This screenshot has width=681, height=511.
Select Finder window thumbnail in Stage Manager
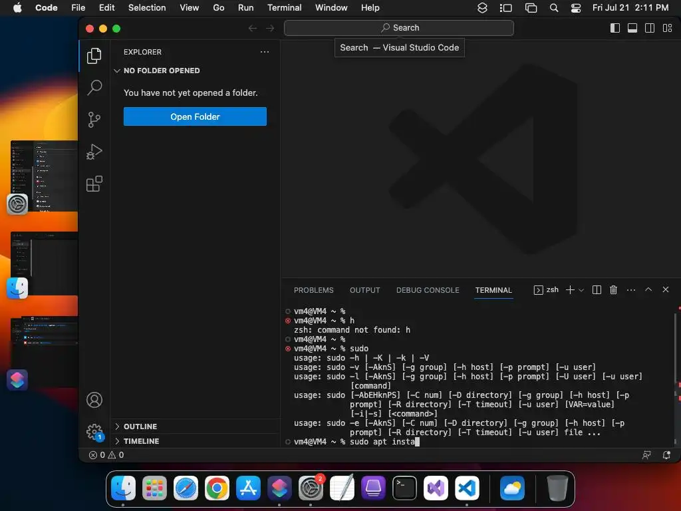[x=45, y=263]
